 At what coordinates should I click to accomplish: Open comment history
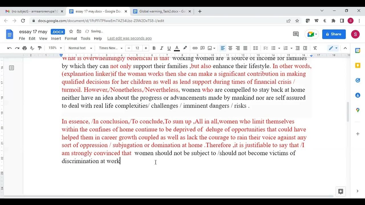pos(296,34)
